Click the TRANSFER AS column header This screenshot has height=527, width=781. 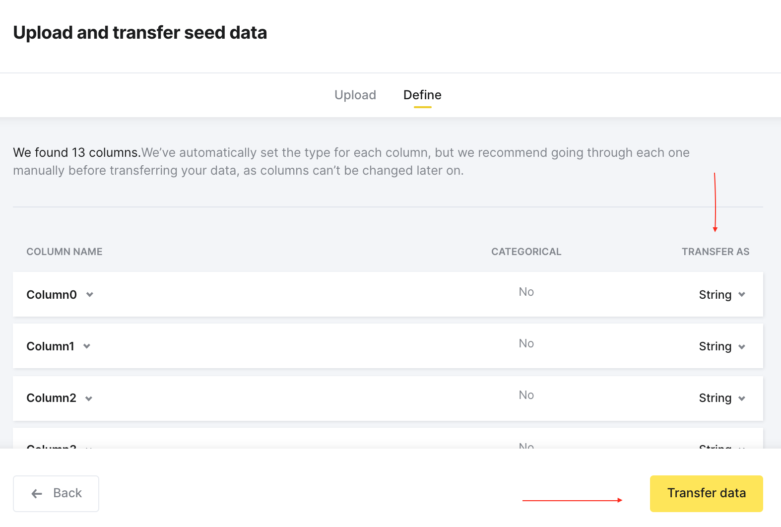pyautogui.click(x=716, y=252)
